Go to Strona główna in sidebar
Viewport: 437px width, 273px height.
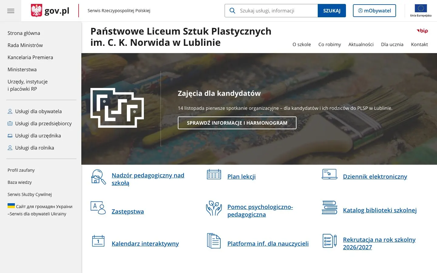(24, 33)
